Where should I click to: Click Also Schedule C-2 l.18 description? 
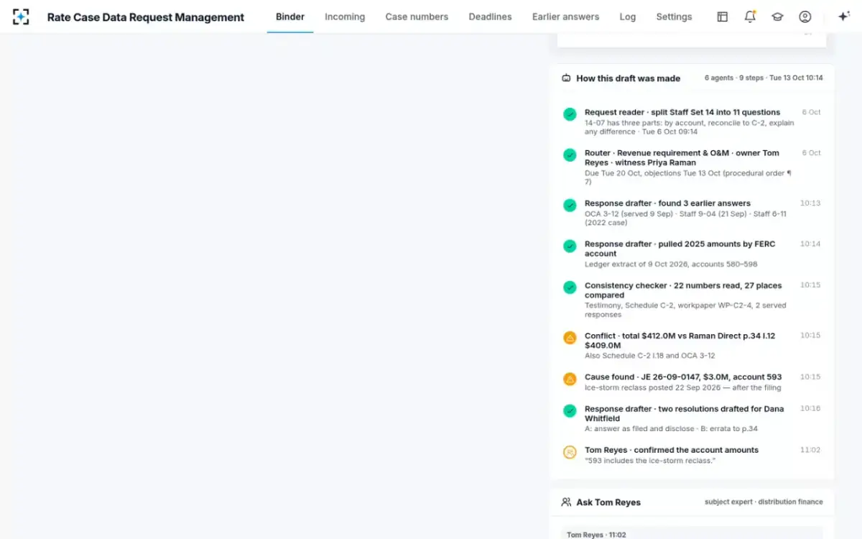649,355
